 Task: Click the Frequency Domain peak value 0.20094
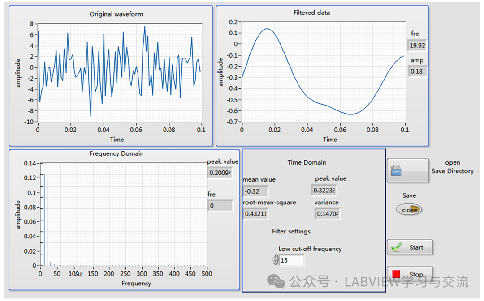click(x=220, y=173)
